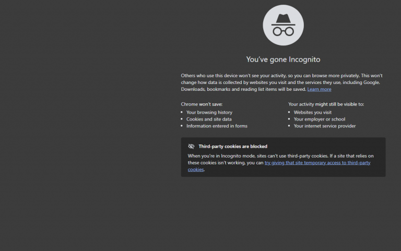
Task: Click "Information entered in forms" list item
Action: coord(217,126)
